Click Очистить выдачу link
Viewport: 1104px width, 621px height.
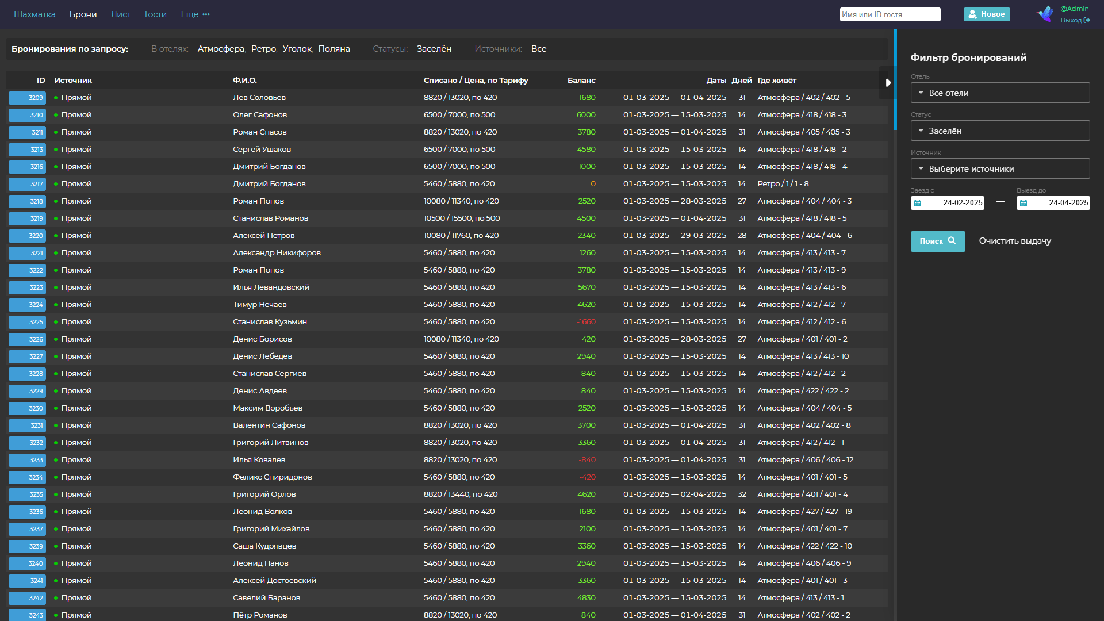coord(1015,241)
